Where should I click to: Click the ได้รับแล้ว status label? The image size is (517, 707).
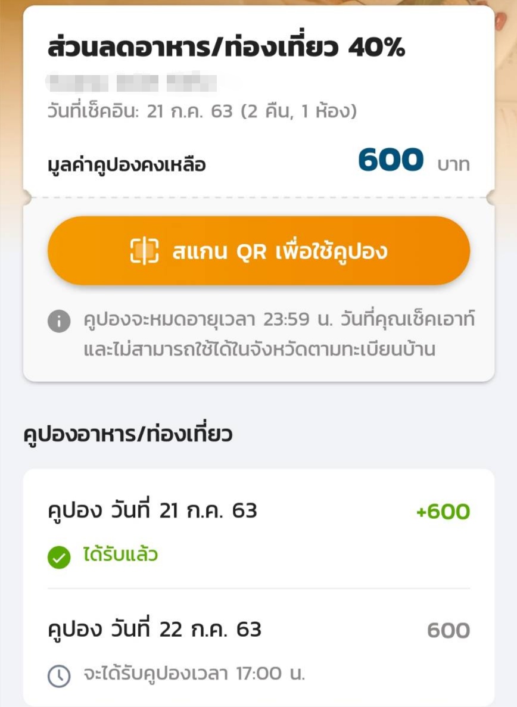120,555
